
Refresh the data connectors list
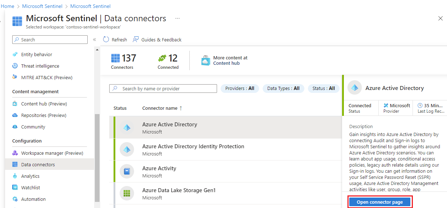(x=115, y=40)
